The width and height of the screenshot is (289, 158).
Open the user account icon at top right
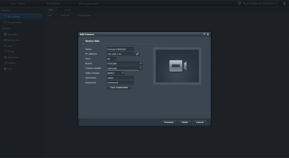[x=284, y=3]
